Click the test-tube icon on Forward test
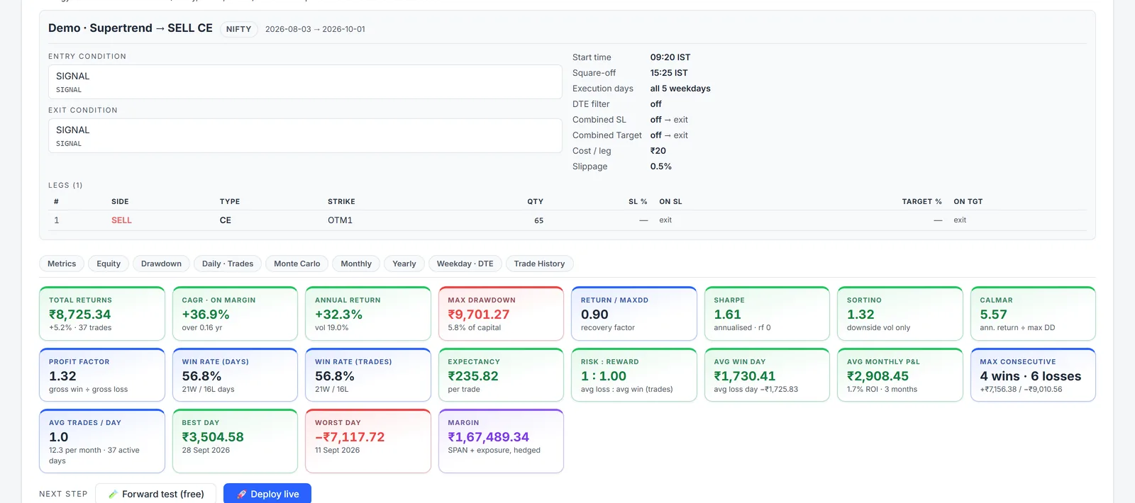 (113, 494)
